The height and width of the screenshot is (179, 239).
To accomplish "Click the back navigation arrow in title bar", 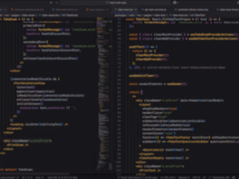I will click(x=51, y=2).
